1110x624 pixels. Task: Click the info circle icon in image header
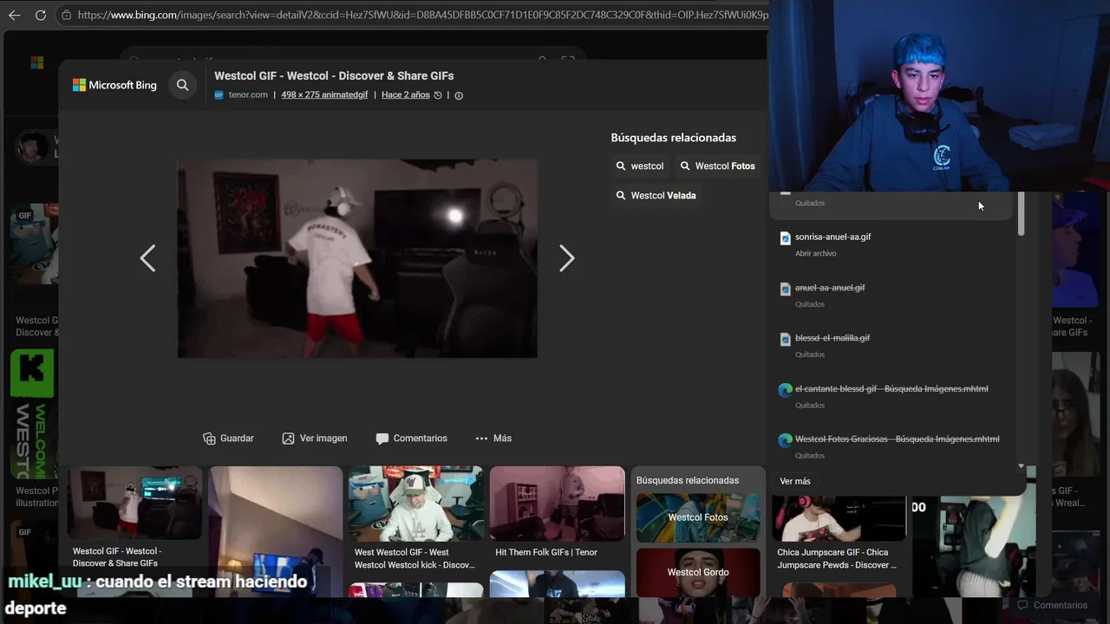coord(459,95)
